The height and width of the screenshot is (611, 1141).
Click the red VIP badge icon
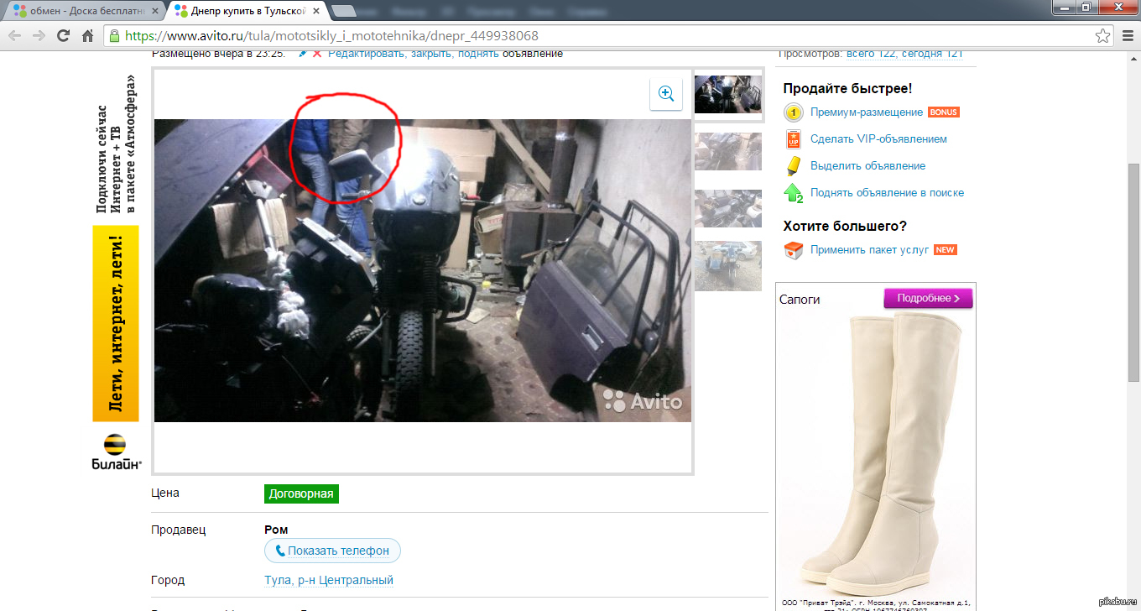tap(793, 139)
